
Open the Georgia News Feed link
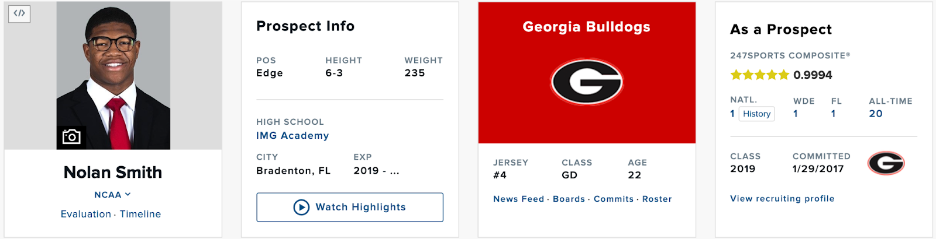(x=518, y=199)
